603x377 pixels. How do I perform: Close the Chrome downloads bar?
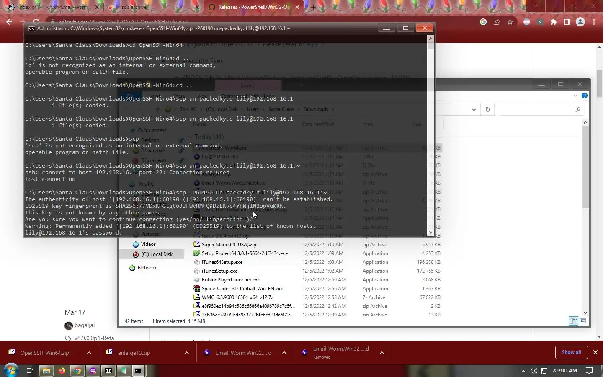pyautogui.click(x=595, y=352)
